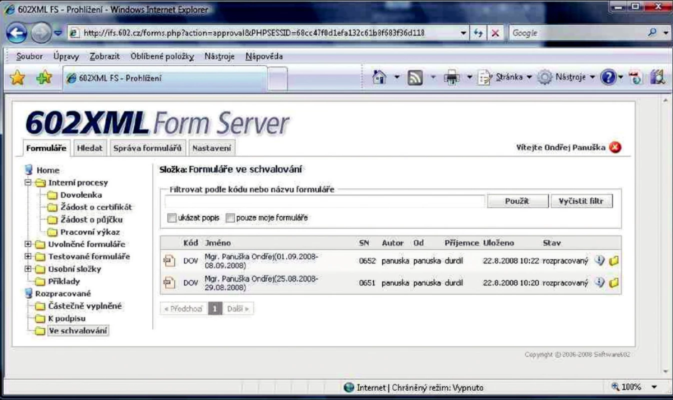Screen dimensions: 673x400
Task: Click the yellow folder icon in row 0652
Action: pyautogui.click(x=614, y=260)
